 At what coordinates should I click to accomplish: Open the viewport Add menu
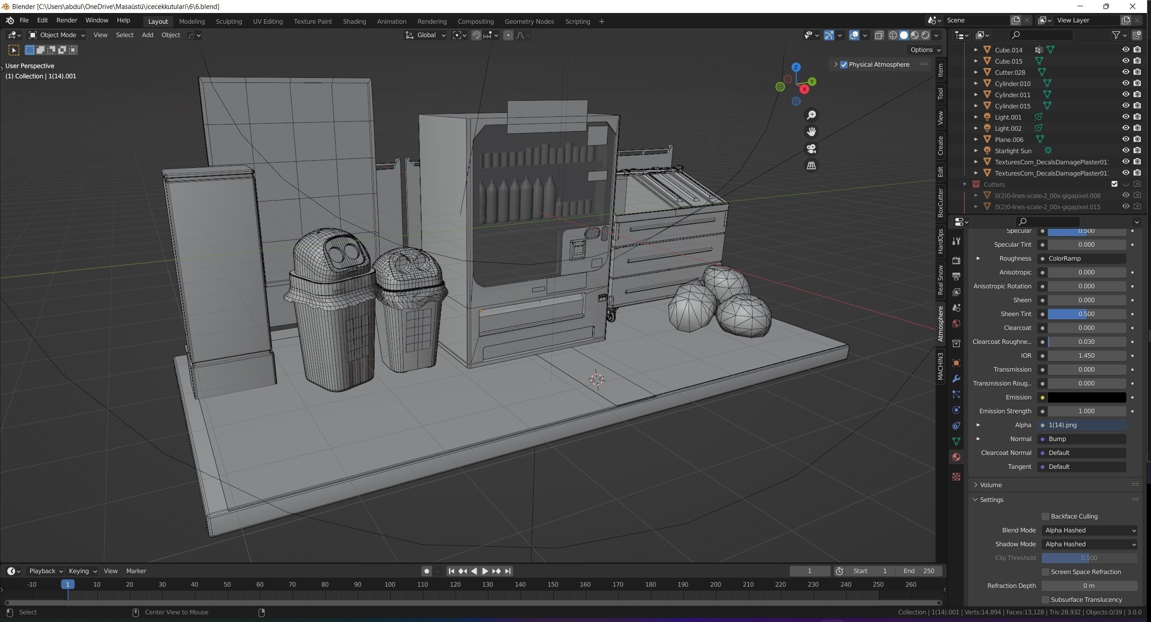point(147,35)
